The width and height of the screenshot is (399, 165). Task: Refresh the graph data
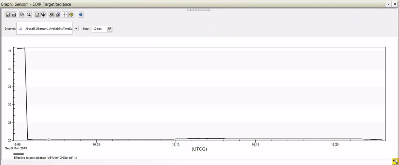37,15
